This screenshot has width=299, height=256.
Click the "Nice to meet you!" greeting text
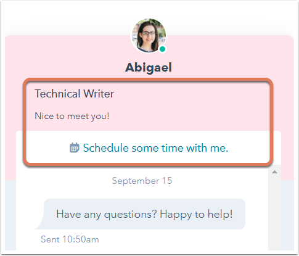(72, 116)
